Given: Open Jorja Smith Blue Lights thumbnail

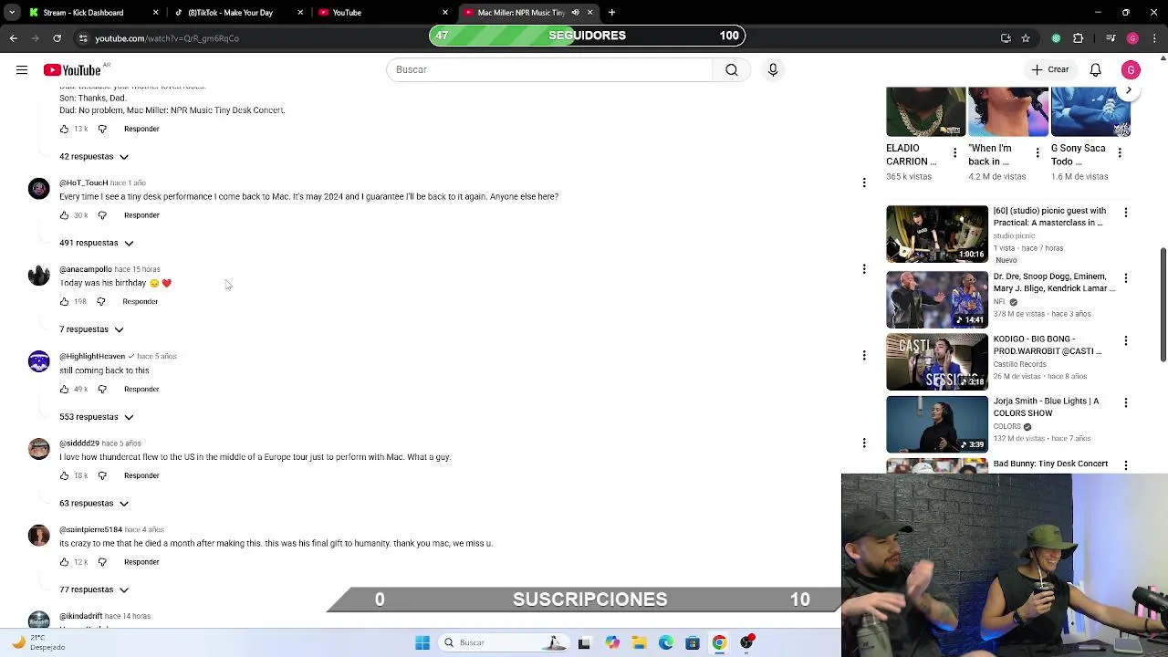Looking at the screenshot, I should click(x=937, y=424).
